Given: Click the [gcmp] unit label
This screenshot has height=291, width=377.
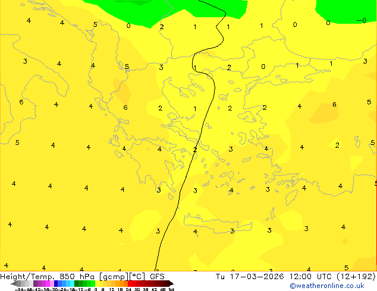Looking at the screenshot, I should tap(114, 277).
